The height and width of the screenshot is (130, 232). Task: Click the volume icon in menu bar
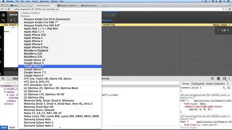217,1
